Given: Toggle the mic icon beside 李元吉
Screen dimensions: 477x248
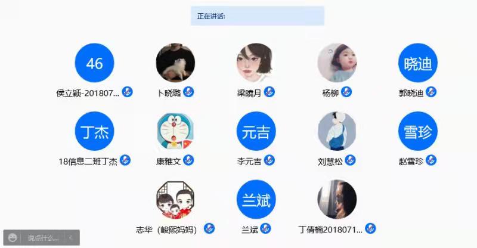Looking at the screenshot, I should (x=270, y=160).
